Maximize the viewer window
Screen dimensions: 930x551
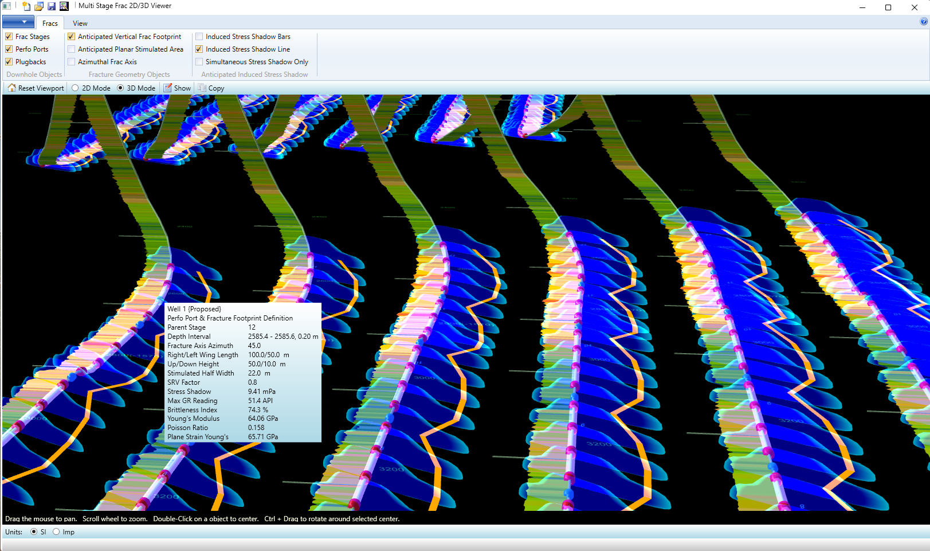click(x=888, y=7)
